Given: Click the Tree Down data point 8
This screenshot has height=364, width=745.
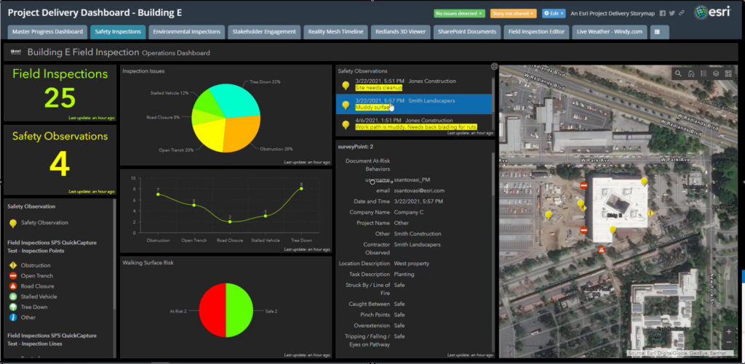Looking at the screenshot, I should (x=301, y=188).
